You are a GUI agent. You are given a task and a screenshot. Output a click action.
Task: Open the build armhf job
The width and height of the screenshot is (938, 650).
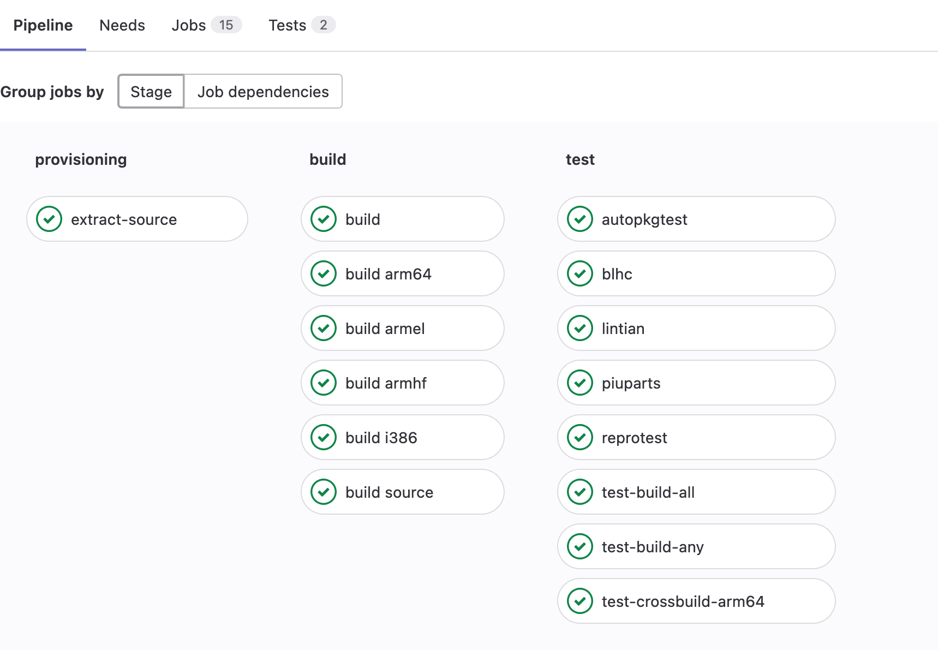[386, 383]
